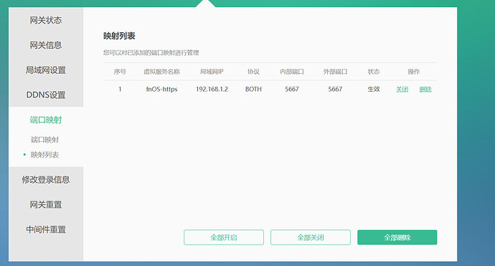Open the 端口映射 sub-item under the heading
The height and width of the screenshot is (266, 495).
(44, 140)
